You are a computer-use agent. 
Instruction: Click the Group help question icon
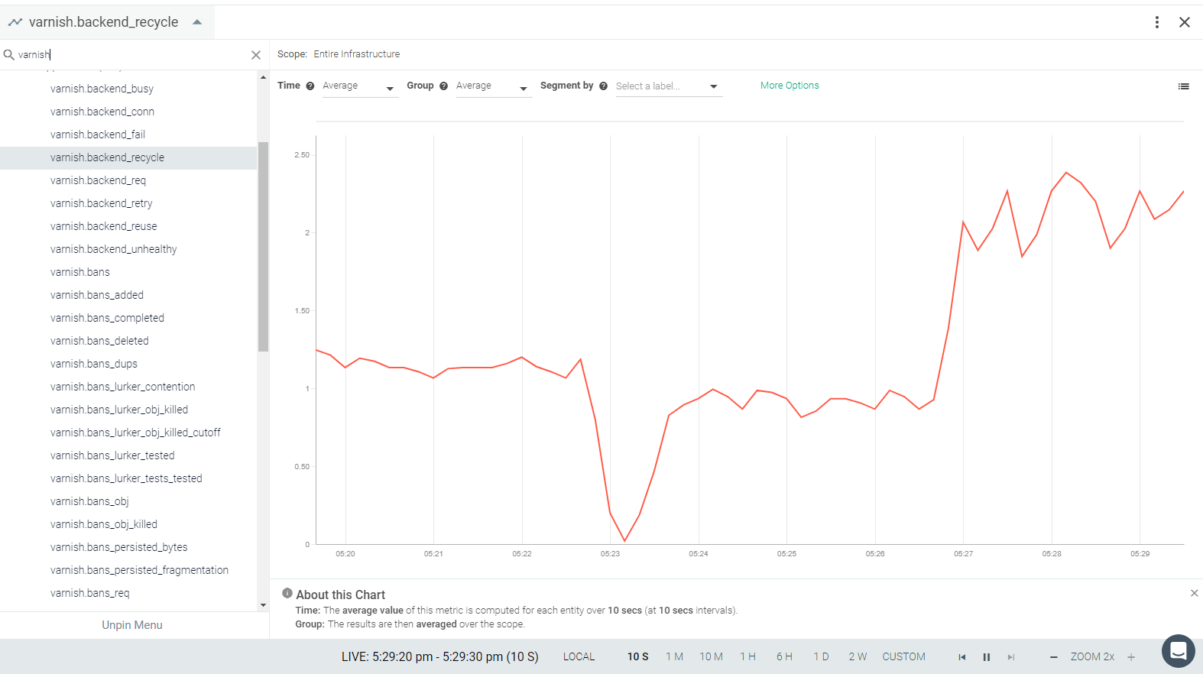(443, 86)
